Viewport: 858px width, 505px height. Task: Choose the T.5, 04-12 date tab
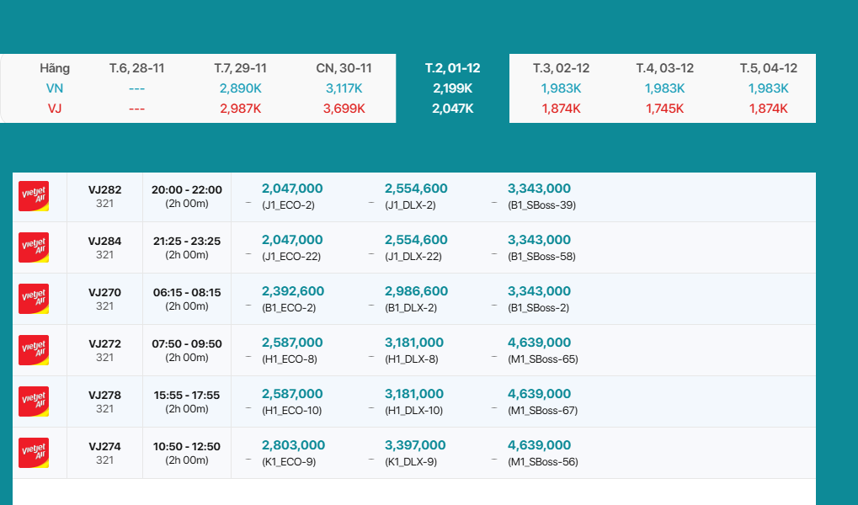click(768, 68)
